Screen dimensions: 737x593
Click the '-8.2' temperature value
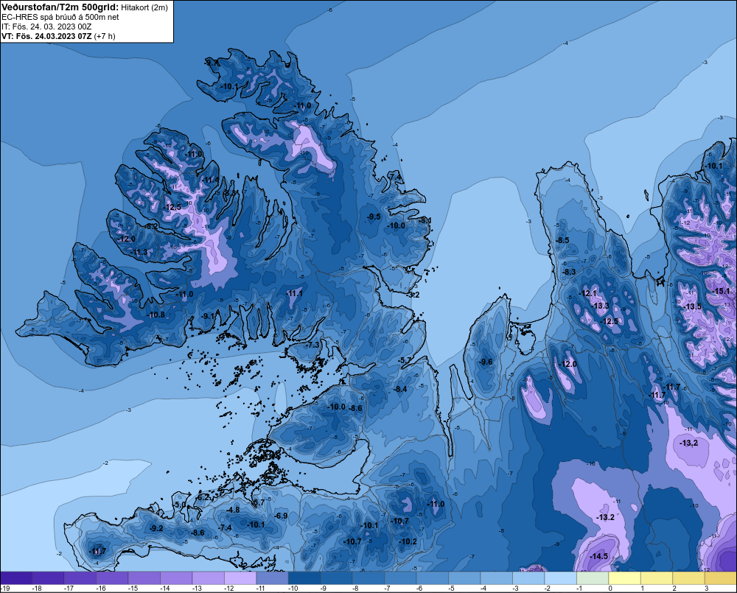pos(151,226)
